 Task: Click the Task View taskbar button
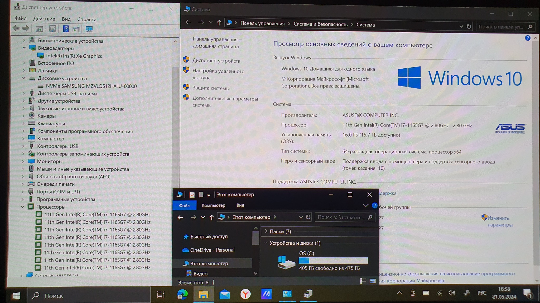click(x=161, y=294)
